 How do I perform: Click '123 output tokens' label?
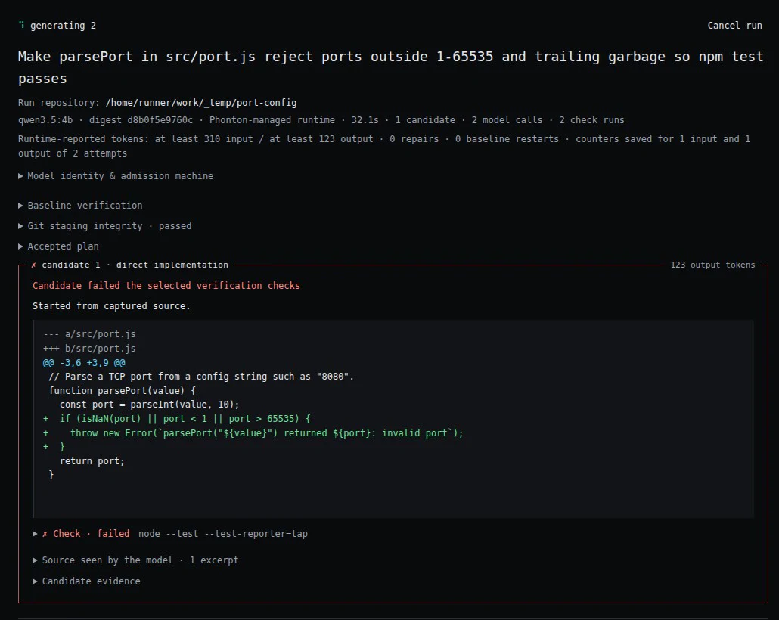pyautogui.click(x=712, y=265)
